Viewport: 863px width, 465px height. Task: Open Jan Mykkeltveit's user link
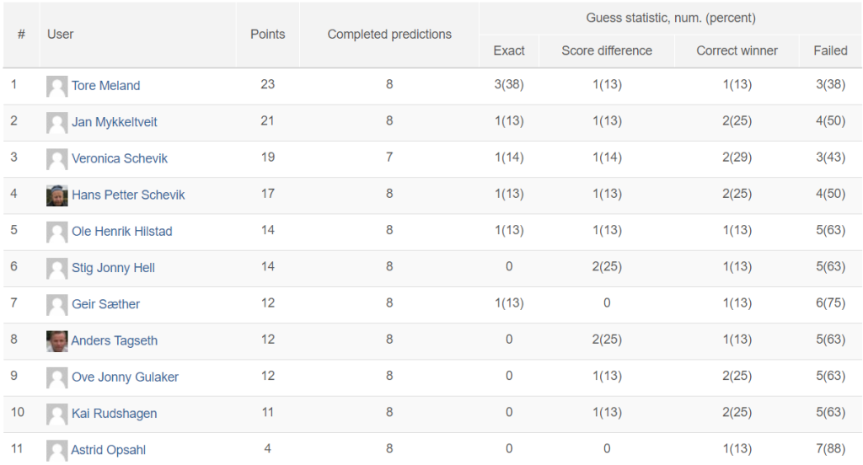[115, 121]
